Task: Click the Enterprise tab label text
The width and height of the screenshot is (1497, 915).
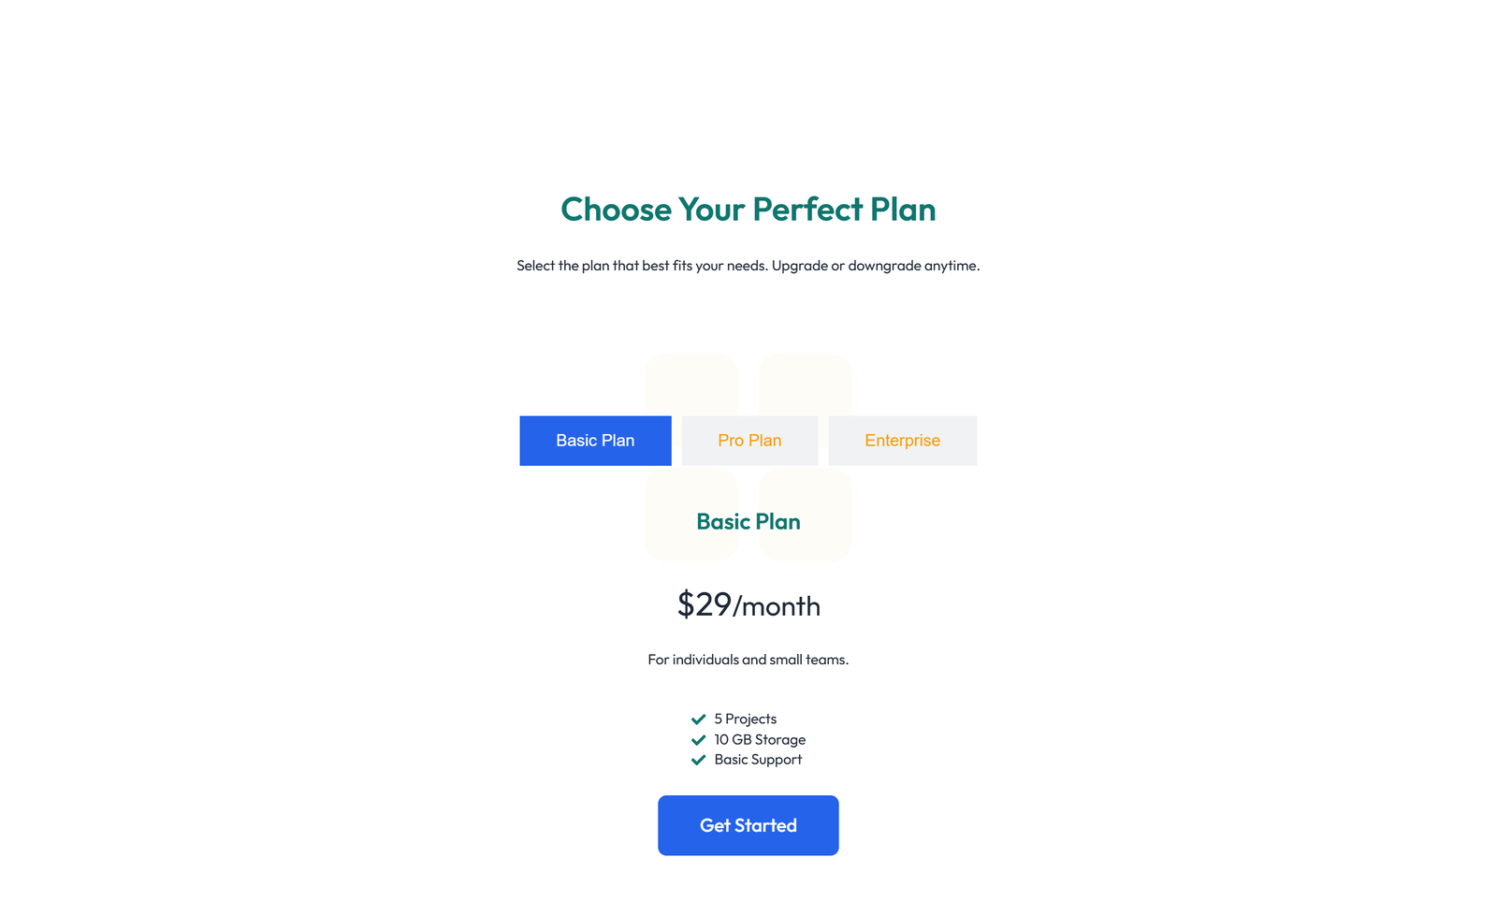Action: [x=902, y=440]
